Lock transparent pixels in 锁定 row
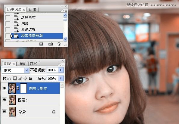 coord(15,78)
